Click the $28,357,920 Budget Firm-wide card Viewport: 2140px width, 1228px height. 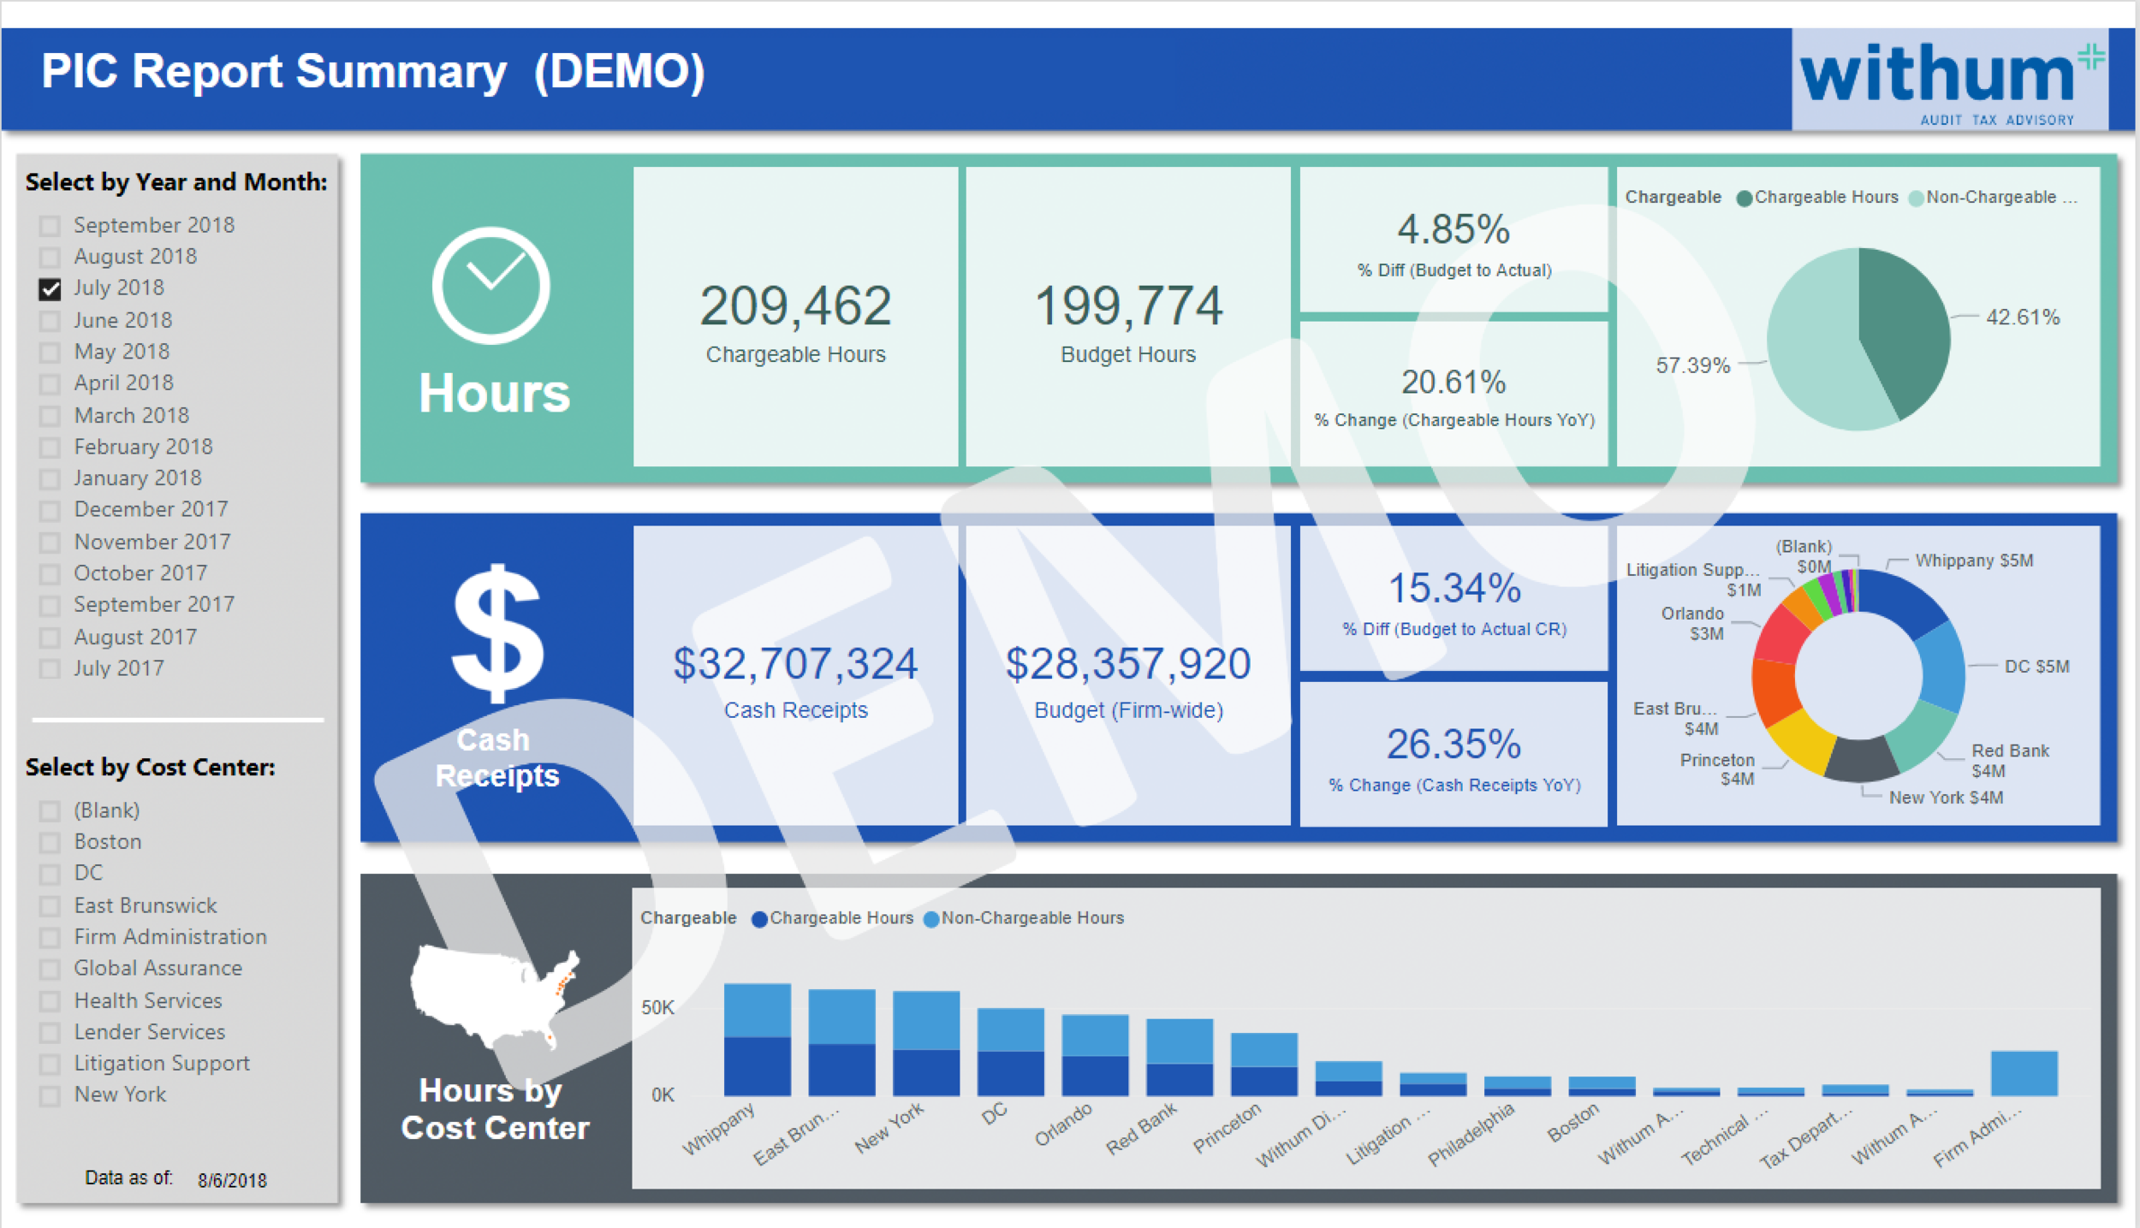pos(1127,676)
